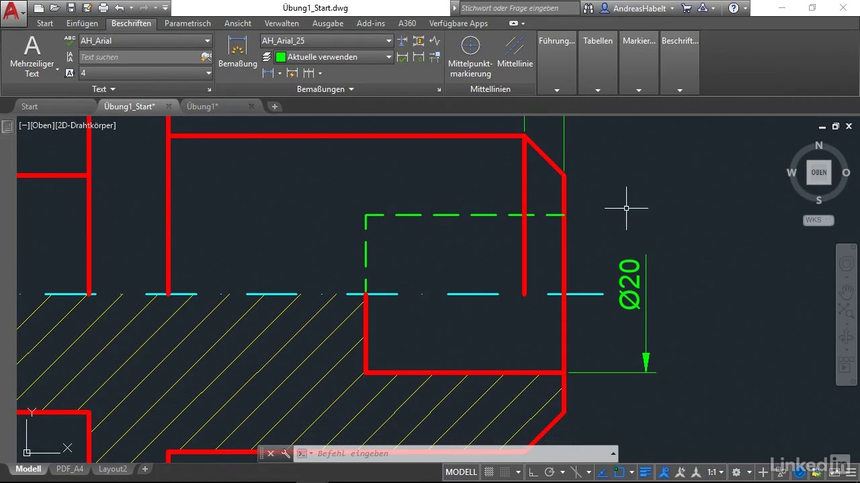Click the green layer color swatch

click(x=281, y=57)
